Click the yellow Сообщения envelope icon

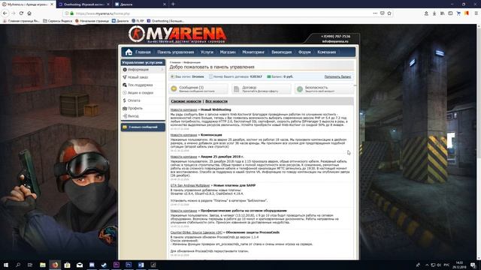click(174, 88)
